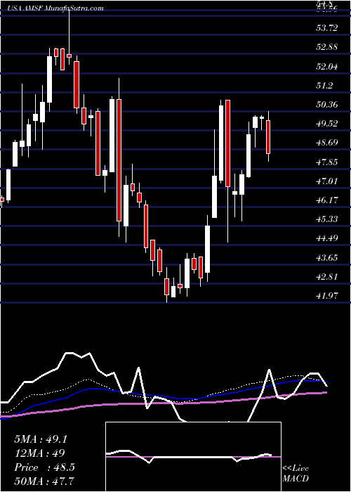Click the 41.97 price axis label
Screen dimensions: 351x492
[x=326, y=296]
